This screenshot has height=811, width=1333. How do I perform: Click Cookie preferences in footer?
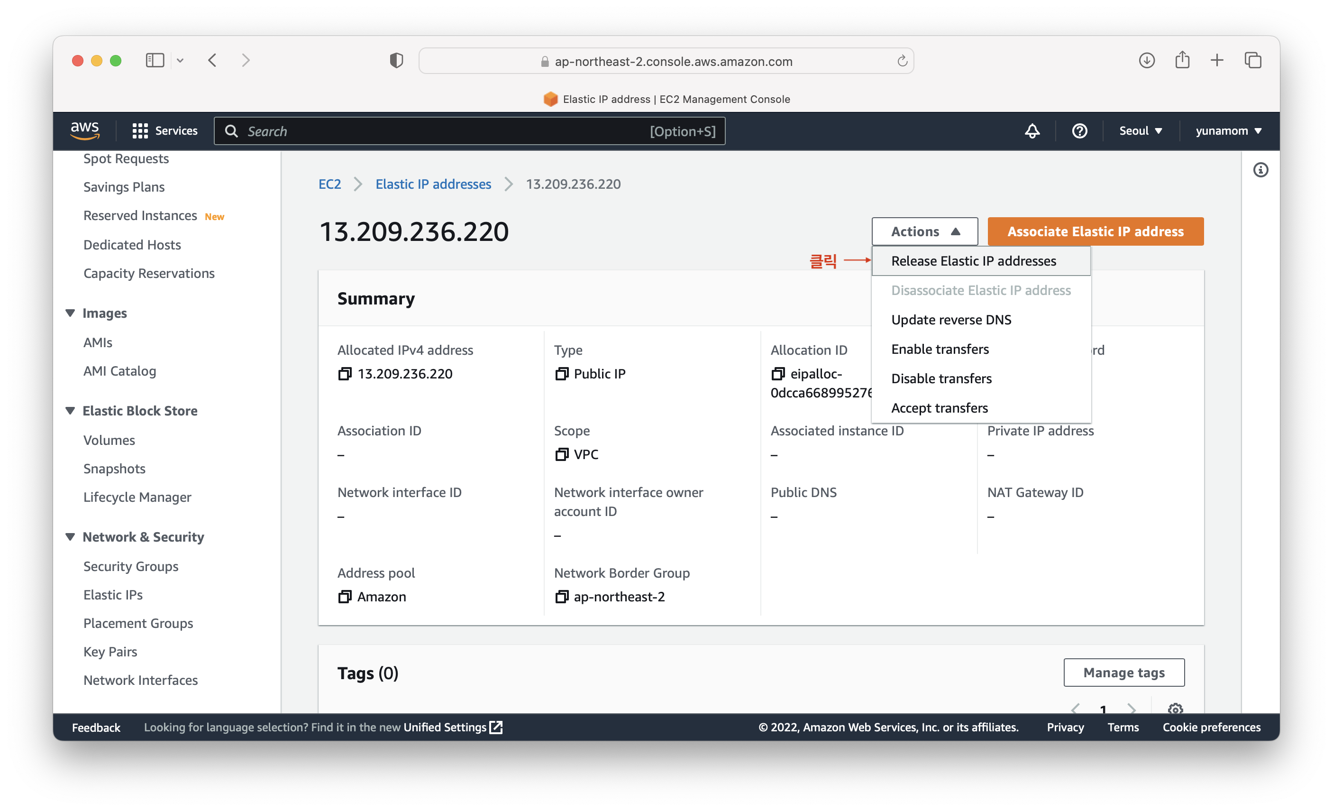[1212, 727]
